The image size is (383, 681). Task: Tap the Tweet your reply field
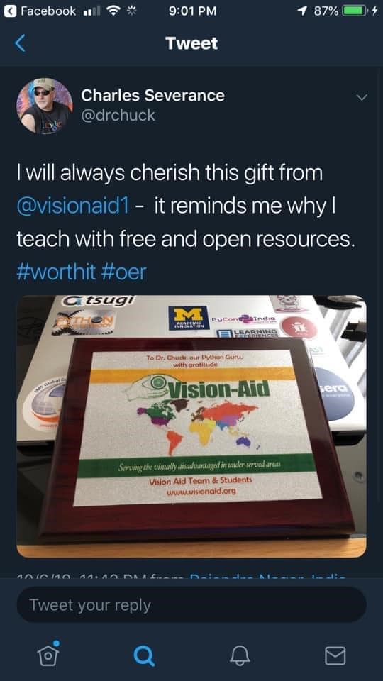(x=191, y=604)
